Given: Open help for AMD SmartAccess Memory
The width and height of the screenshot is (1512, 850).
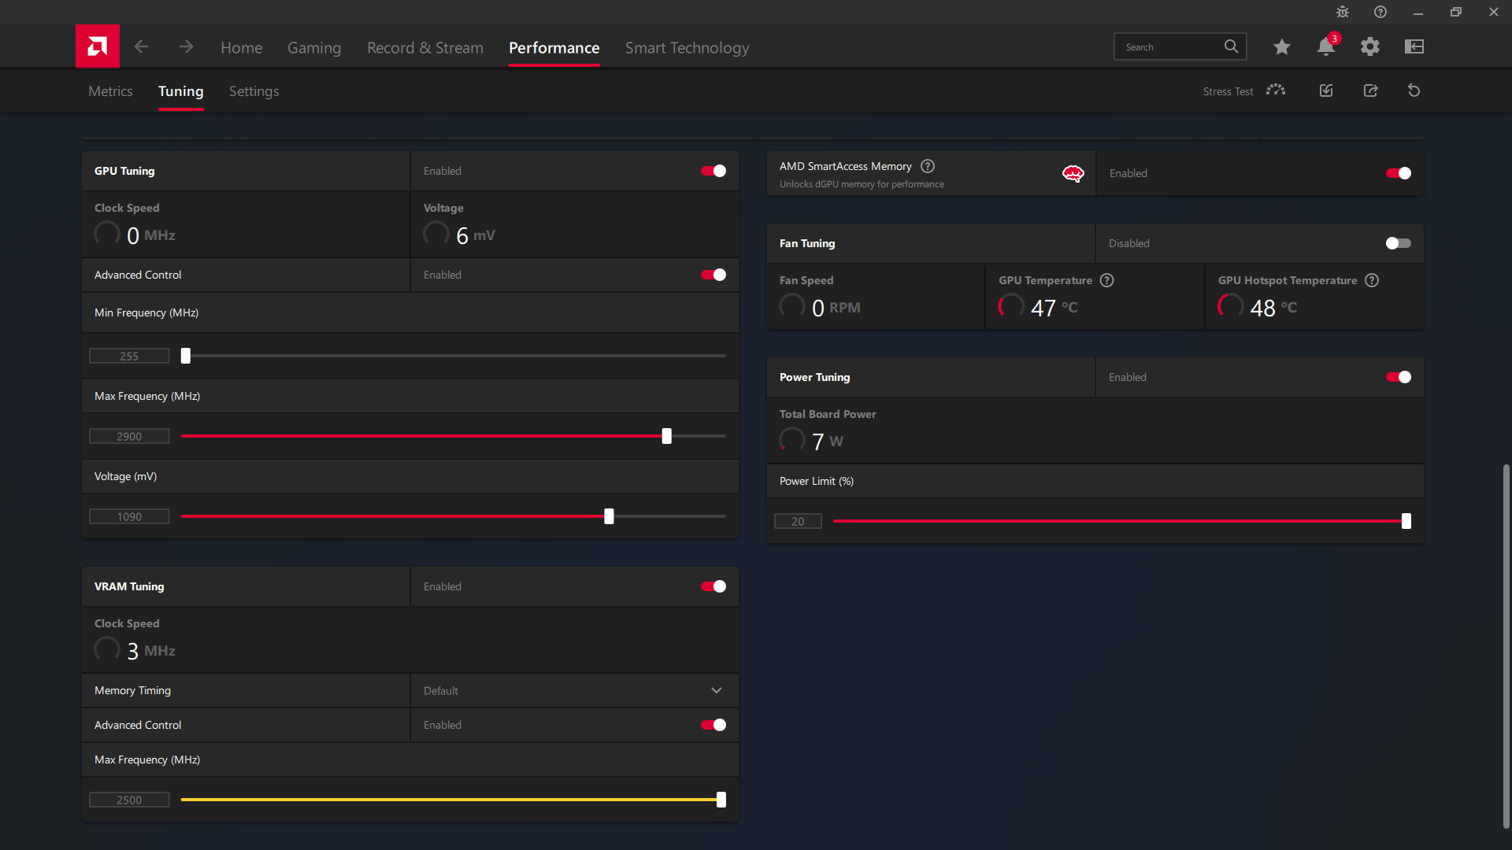Looking at the screenshot, I should 928,166.
